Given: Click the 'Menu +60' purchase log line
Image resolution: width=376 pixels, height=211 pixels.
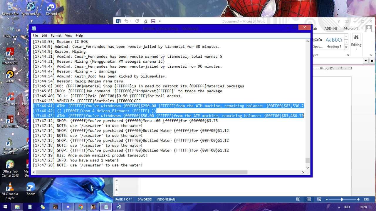Looking at the screenshot, I should 125,121.
